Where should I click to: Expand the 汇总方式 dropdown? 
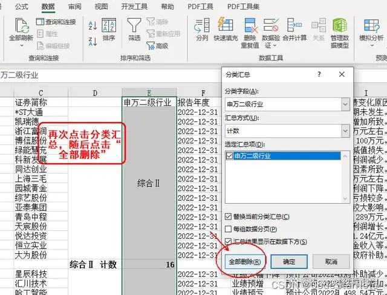pyautogui.click(x=345, y=131)
